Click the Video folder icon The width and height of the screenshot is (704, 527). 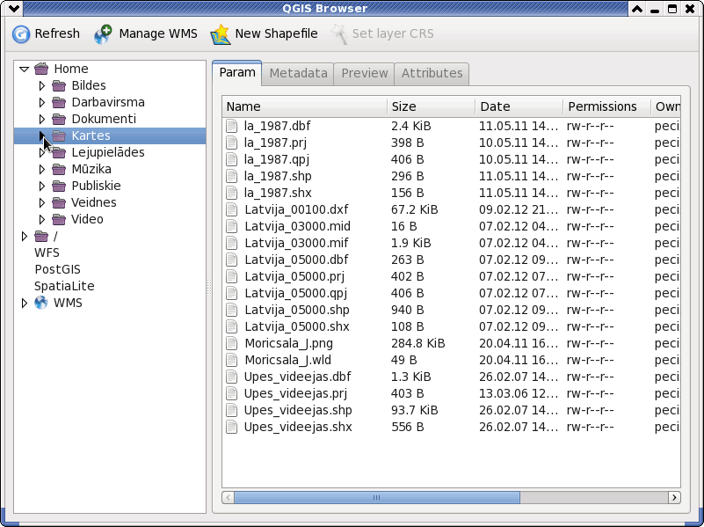coord(59,219)
